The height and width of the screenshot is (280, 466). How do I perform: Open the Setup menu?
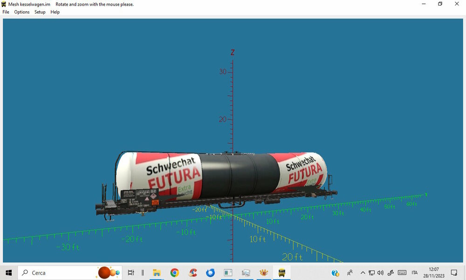tap(40, 12)
